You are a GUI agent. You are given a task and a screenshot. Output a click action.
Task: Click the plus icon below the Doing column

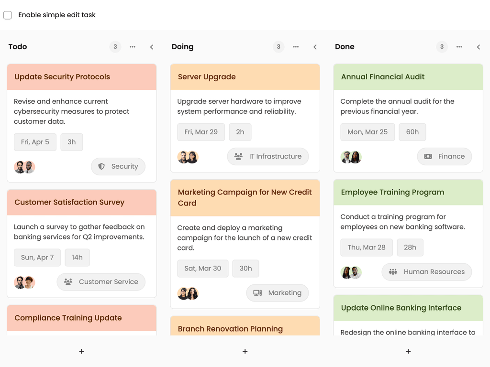(x=245, y=351)
